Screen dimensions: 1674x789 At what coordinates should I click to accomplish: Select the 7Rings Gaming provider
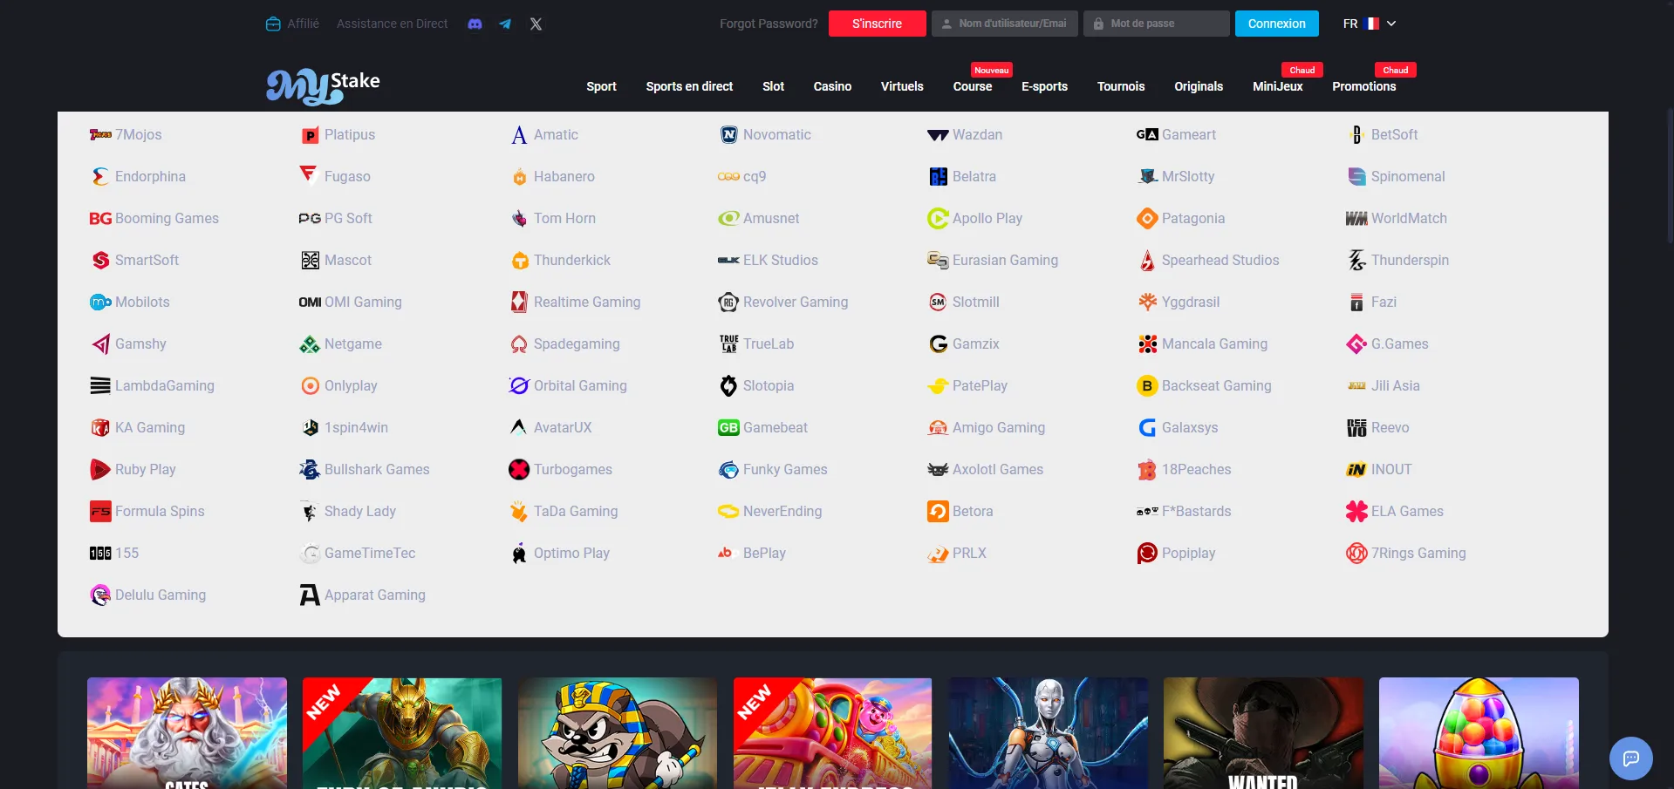[1406, 553]
